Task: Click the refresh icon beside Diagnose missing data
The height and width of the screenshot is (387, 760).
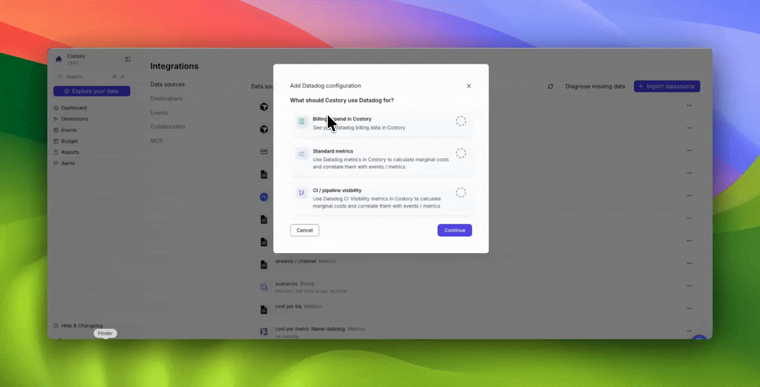Action: point(551,87)
